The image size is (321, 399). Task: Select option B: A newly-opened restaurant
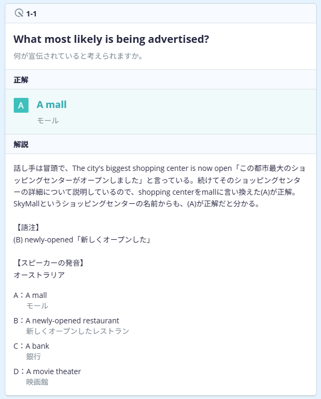pos(72,321)
